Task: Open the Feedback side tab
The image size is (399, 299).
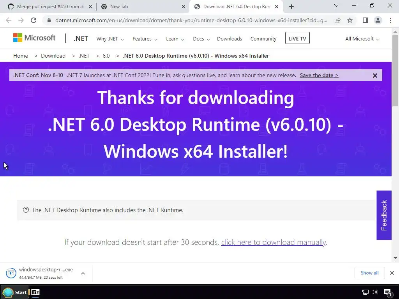Action: click(384, 215)
